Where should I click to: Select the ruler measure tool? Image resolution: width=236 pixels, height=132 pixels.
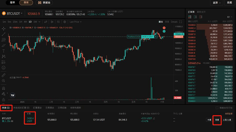(x=4, y=75)
